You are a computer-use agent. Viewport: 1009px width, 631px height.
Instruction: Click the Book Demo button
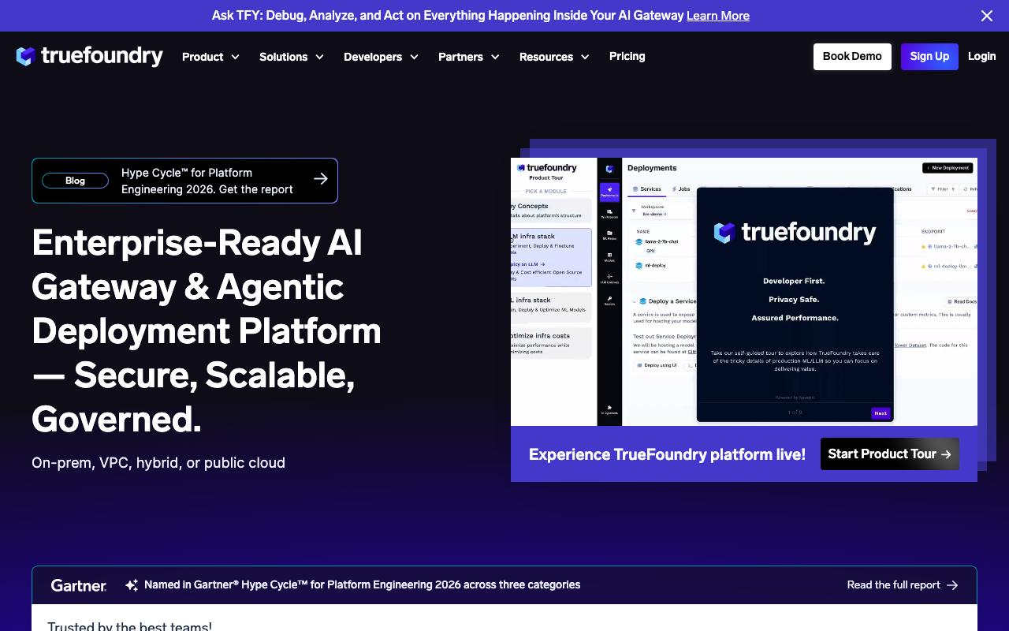[852, 57]
